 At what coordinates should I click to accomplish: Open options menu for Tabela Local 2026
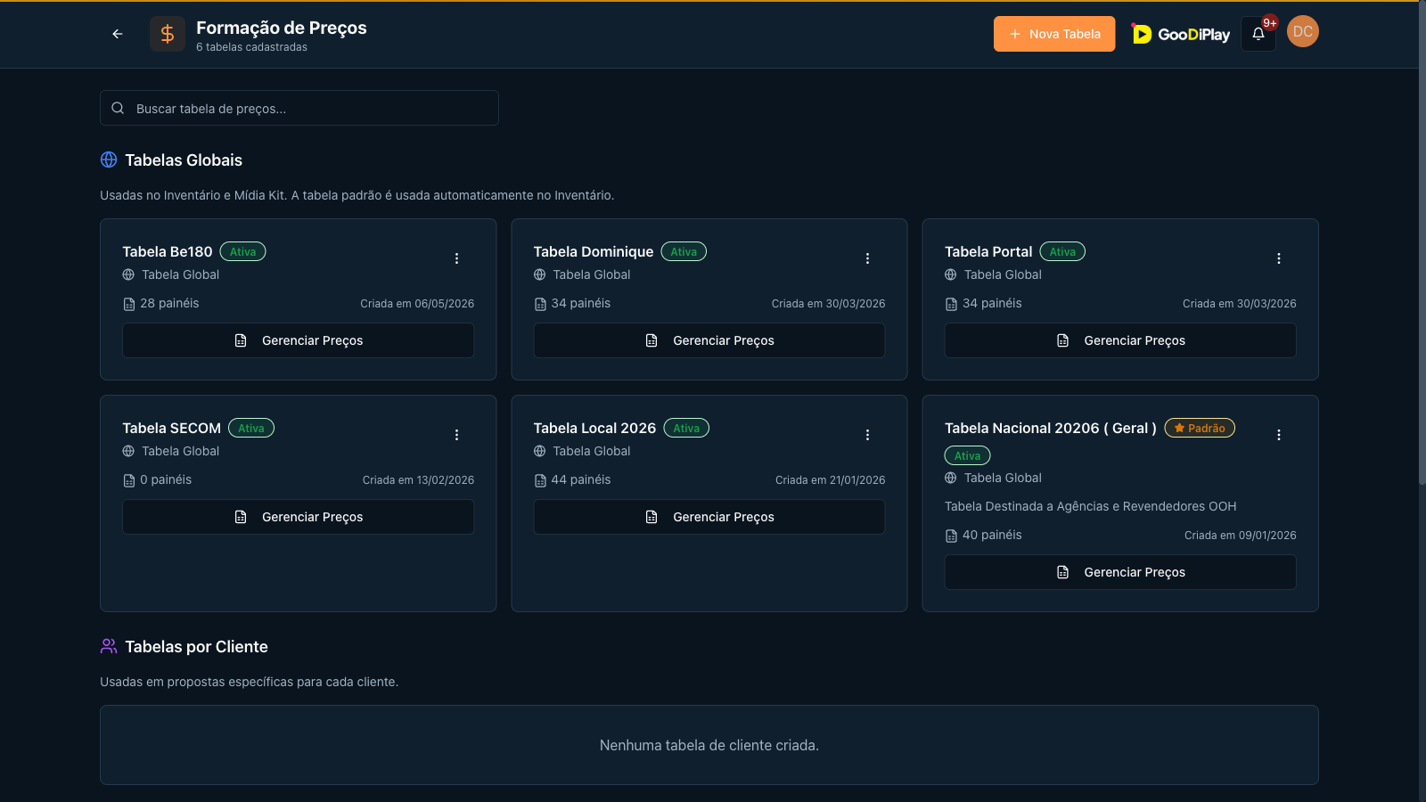coord(868,435)
